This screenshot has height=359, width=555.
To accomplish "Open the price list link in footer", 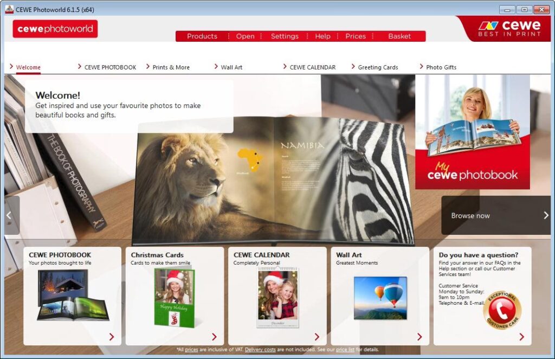I will pos(345,350).
